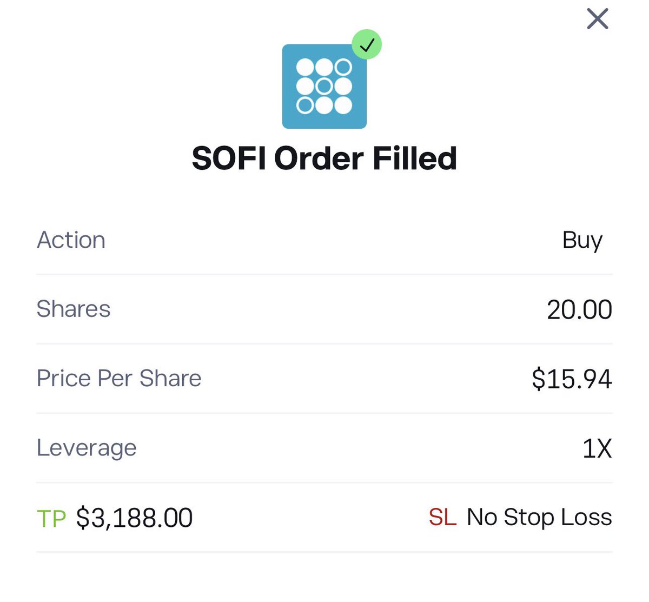Viewport: 649px width, 602px height.
Task: Tap the 1X leverage value
Action: pyautogui.click(x=597, y=448)
